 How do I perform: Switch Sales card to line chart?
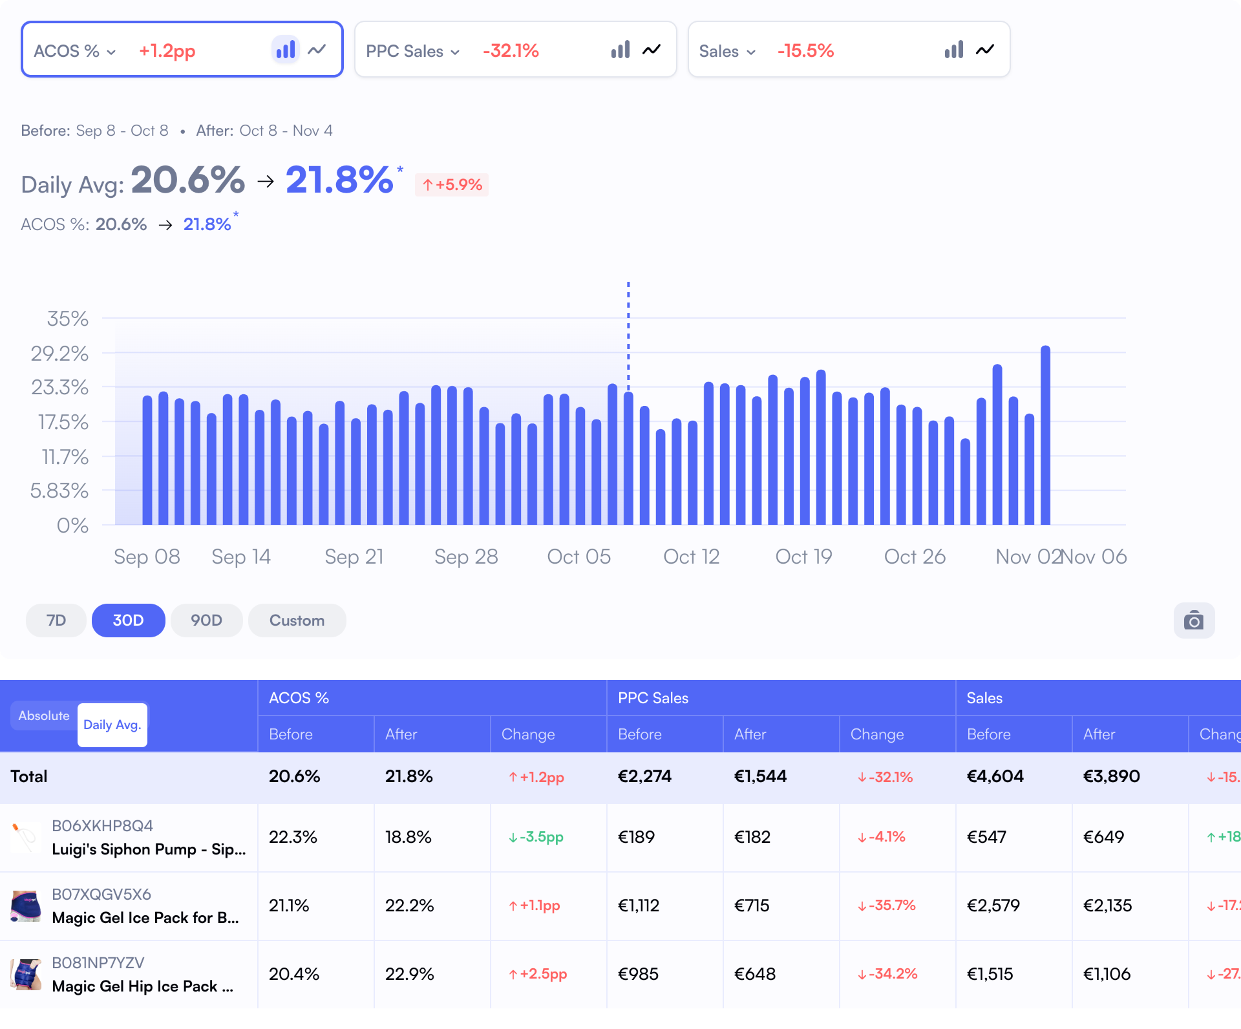pyautogui.click(x=985, y=50)
